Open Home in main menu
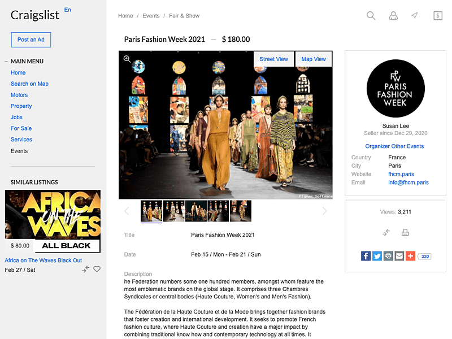Image resolution: width=452 pixels, height=339 pixels. pos(18,73)
